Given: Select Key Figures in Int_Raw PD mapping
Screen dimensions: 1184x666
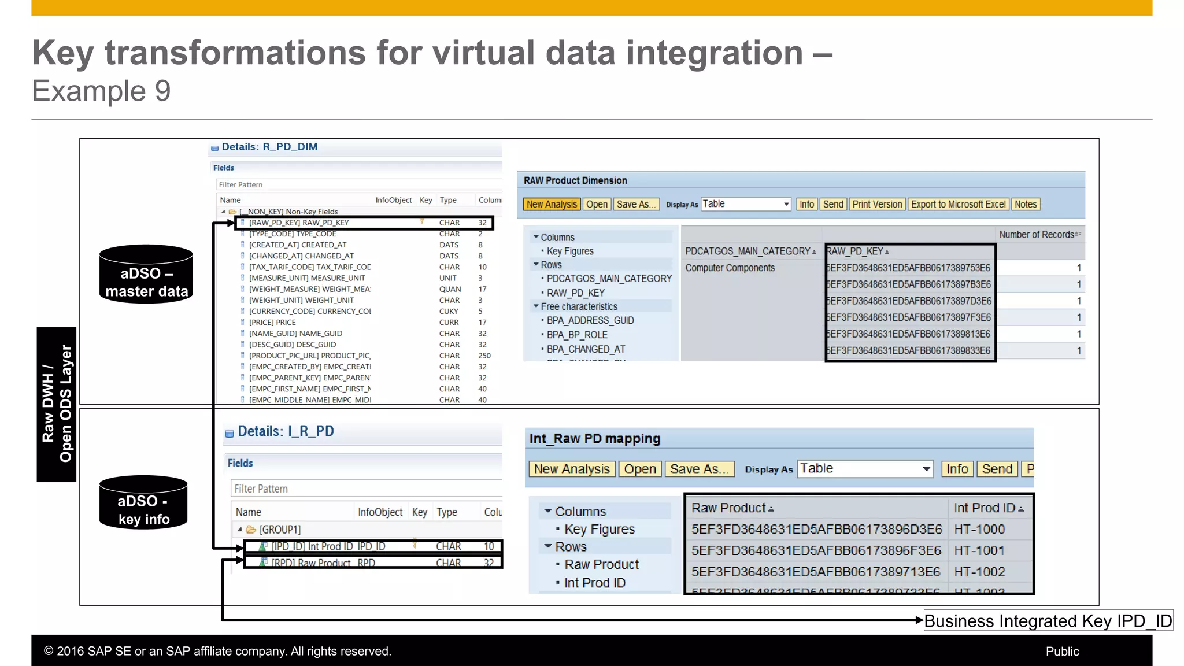Looking at the screenshot, I should coord(600,529).
